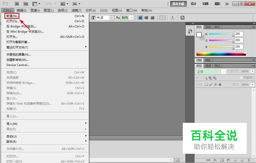Open the 选择(S) menu
The image size is (256, 163).
pyautogui.click(x=63, y=10)
